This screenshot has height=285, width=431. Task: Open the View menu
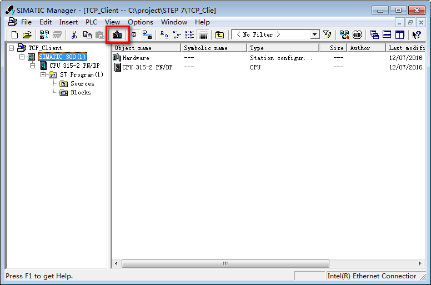(x=112, y=22)
